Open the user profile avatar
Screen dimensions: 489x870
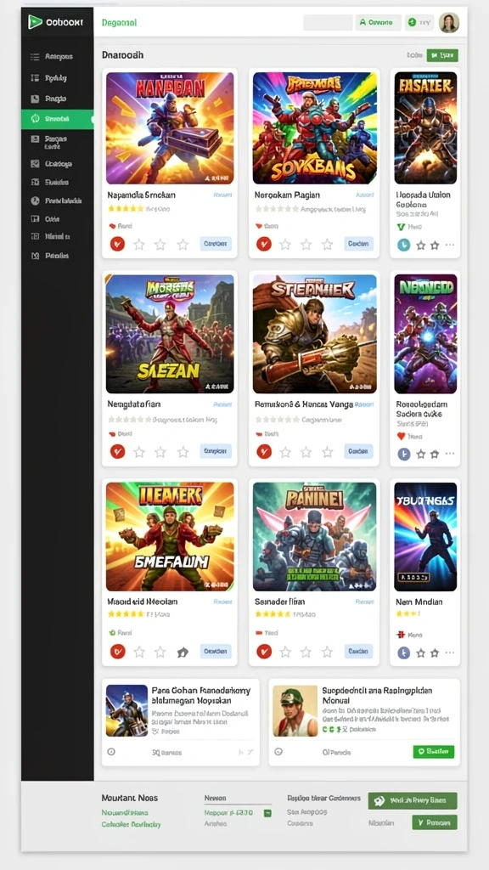tap(448, 22)
